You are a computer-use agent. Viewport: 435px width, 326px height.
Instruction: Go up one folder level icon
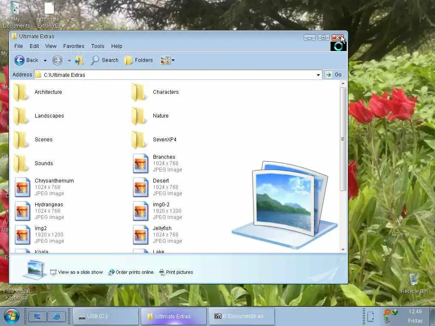79,60
